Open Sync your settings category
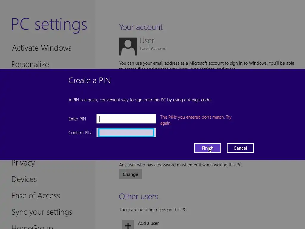Screen dimensions: 305x229 coord(42,212)
